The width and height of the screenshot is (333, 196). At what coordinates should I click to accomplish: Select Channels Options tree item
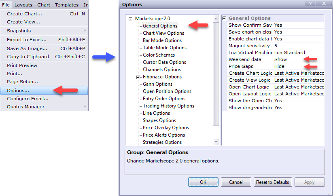pyautogui.click(x=162, y=70)
